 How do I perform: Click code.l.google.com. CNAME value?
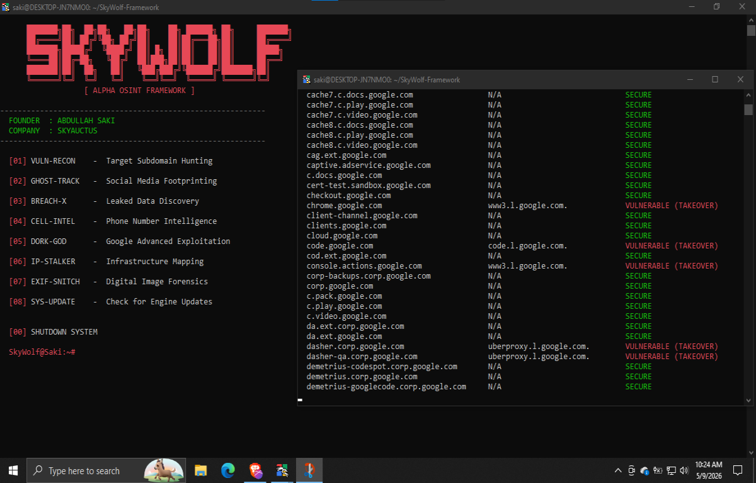(x=528, y=246)
